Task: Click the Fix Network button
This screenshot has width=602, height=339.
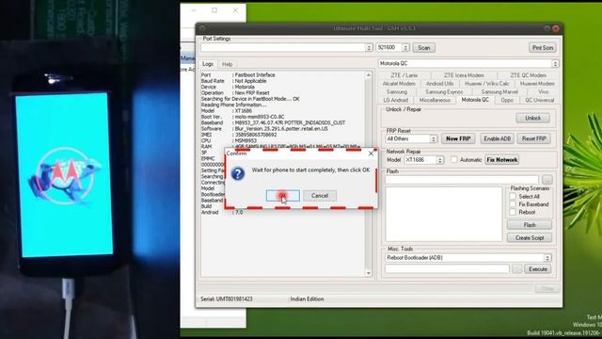Action: coord(501,160)
